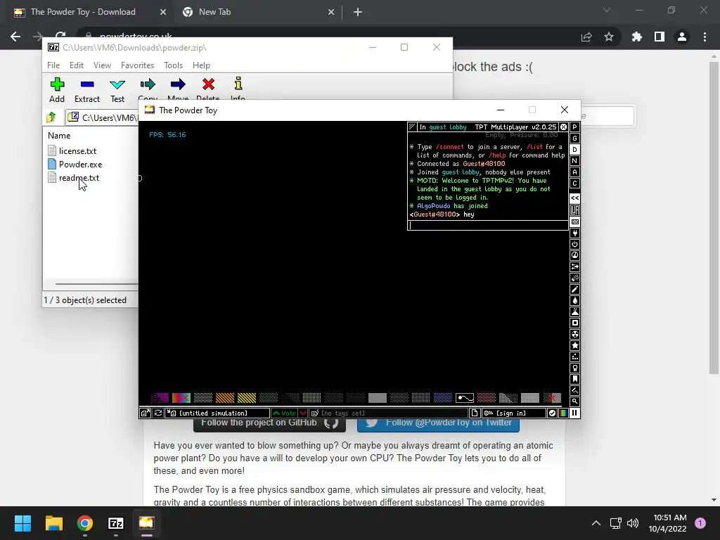Click the Name column header in 7-Zip
720x540 pixels.
[x=59, y=136]
